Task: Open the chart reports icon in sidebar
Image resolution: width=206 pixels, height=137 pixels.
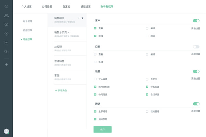Action: (7, 43)
